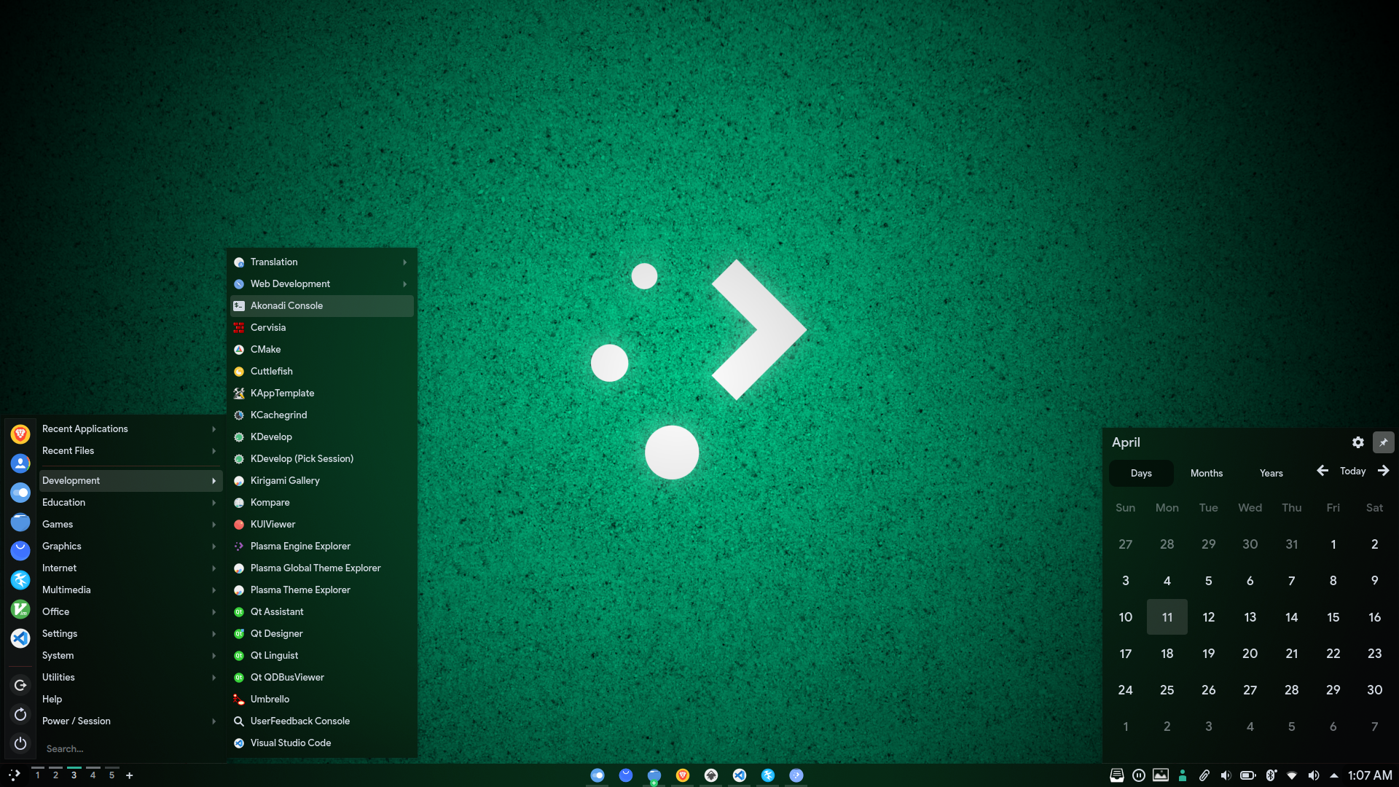Click the Bluetooth icon in system tray
This screenshot has height=787, width=1399.
(1271, 775)
